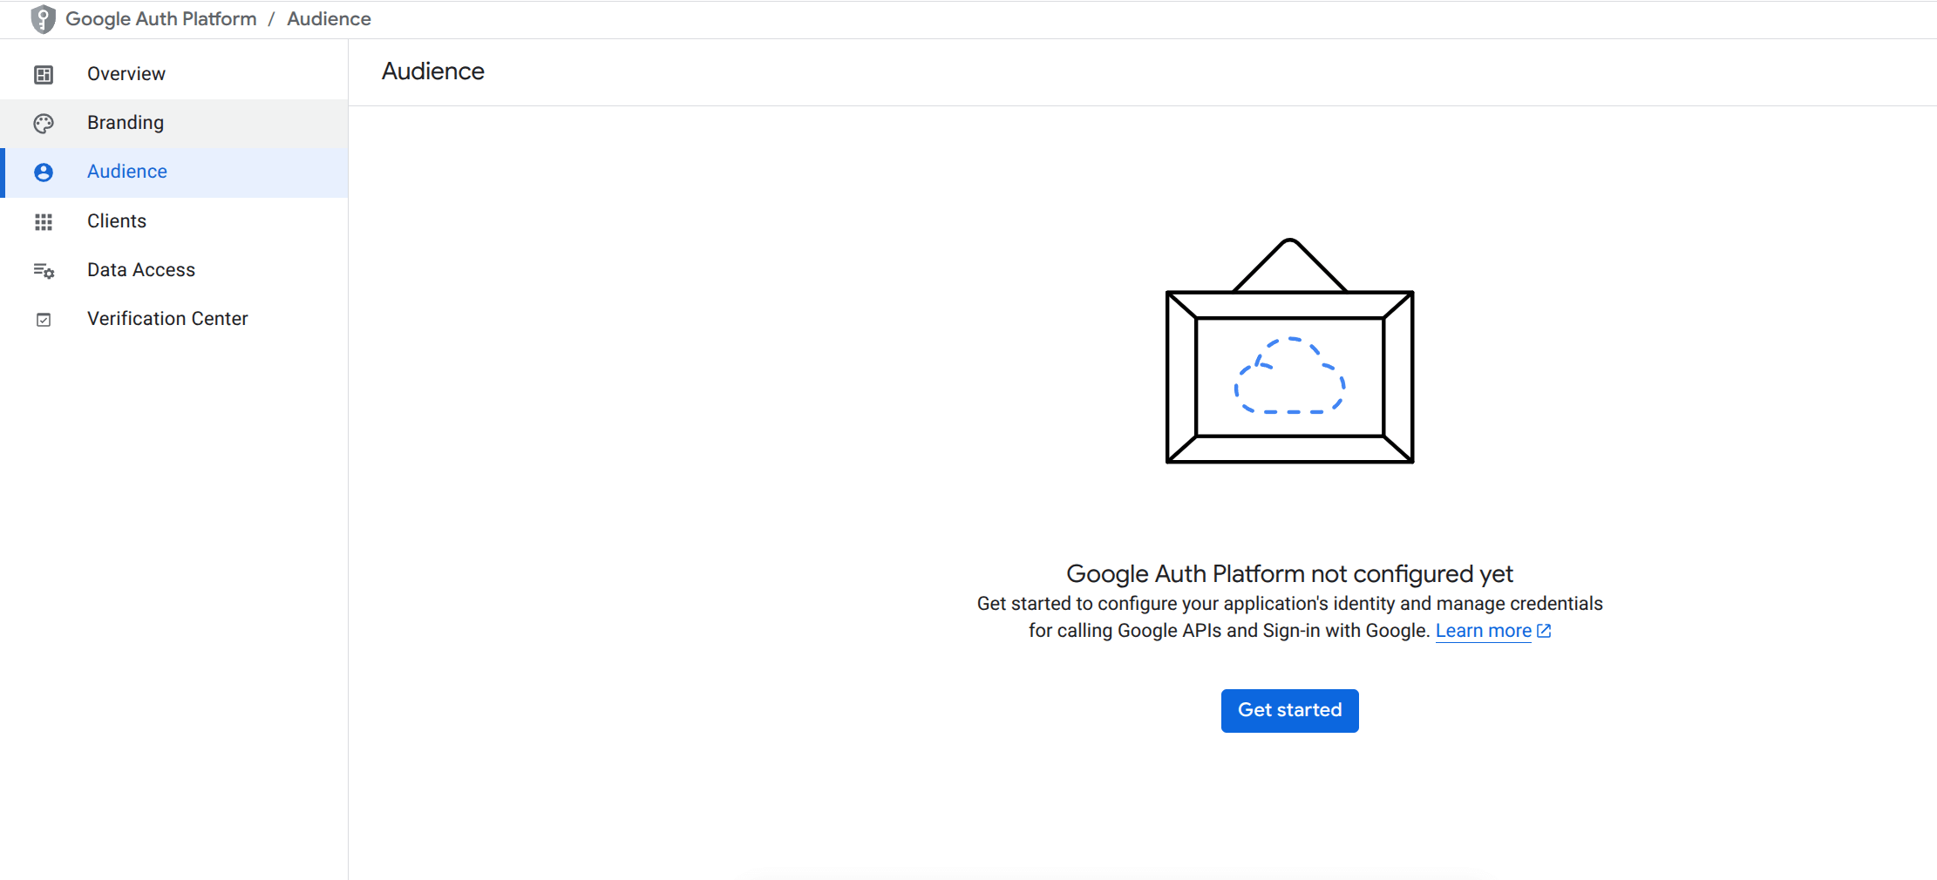This screenshot has height=880, width=1937.
Task: Click the Get started button
Action: click(1289, 710)
